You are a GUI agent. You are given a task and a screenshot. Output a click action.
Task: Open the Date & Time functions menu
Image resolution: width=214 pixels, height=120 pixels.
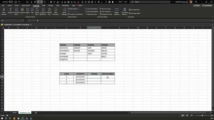(x=37, y=11)
